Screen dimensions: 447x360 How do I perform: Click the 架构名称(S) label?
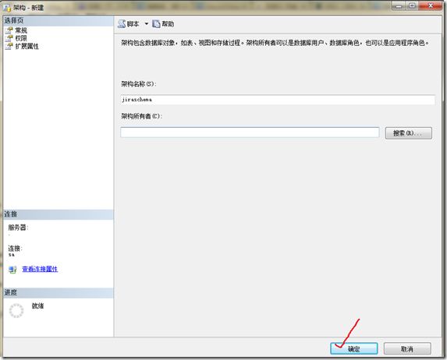[x=139, y=84]
